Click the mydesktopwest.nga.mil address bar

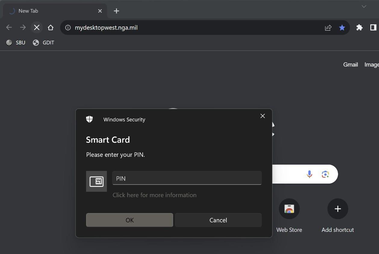[x=205, y=28]
